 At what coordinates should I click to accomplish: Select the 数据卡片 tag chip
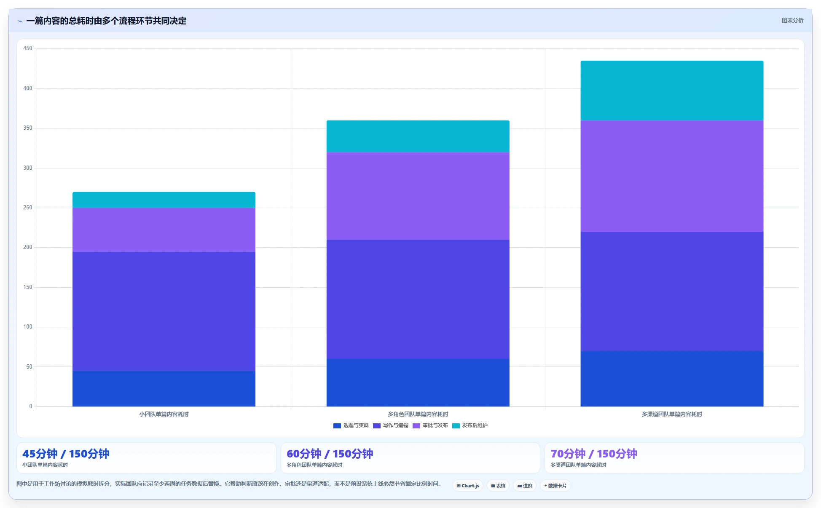(x=555, y=486)
